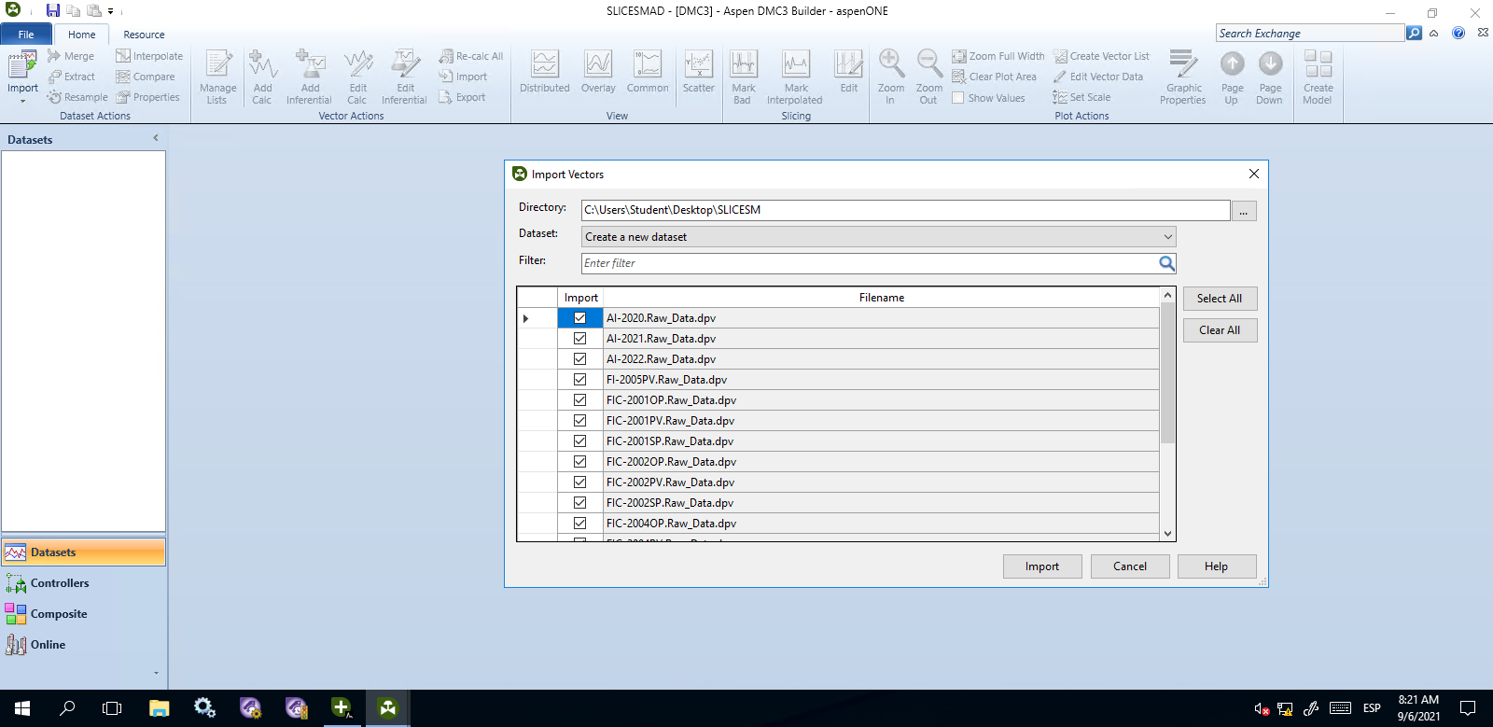This screenshot has height=727, width=1493.
Task: Toggle the FIC-2002SP.Raw_Data.dpv import checkbox
Action: tap(579, 503)
